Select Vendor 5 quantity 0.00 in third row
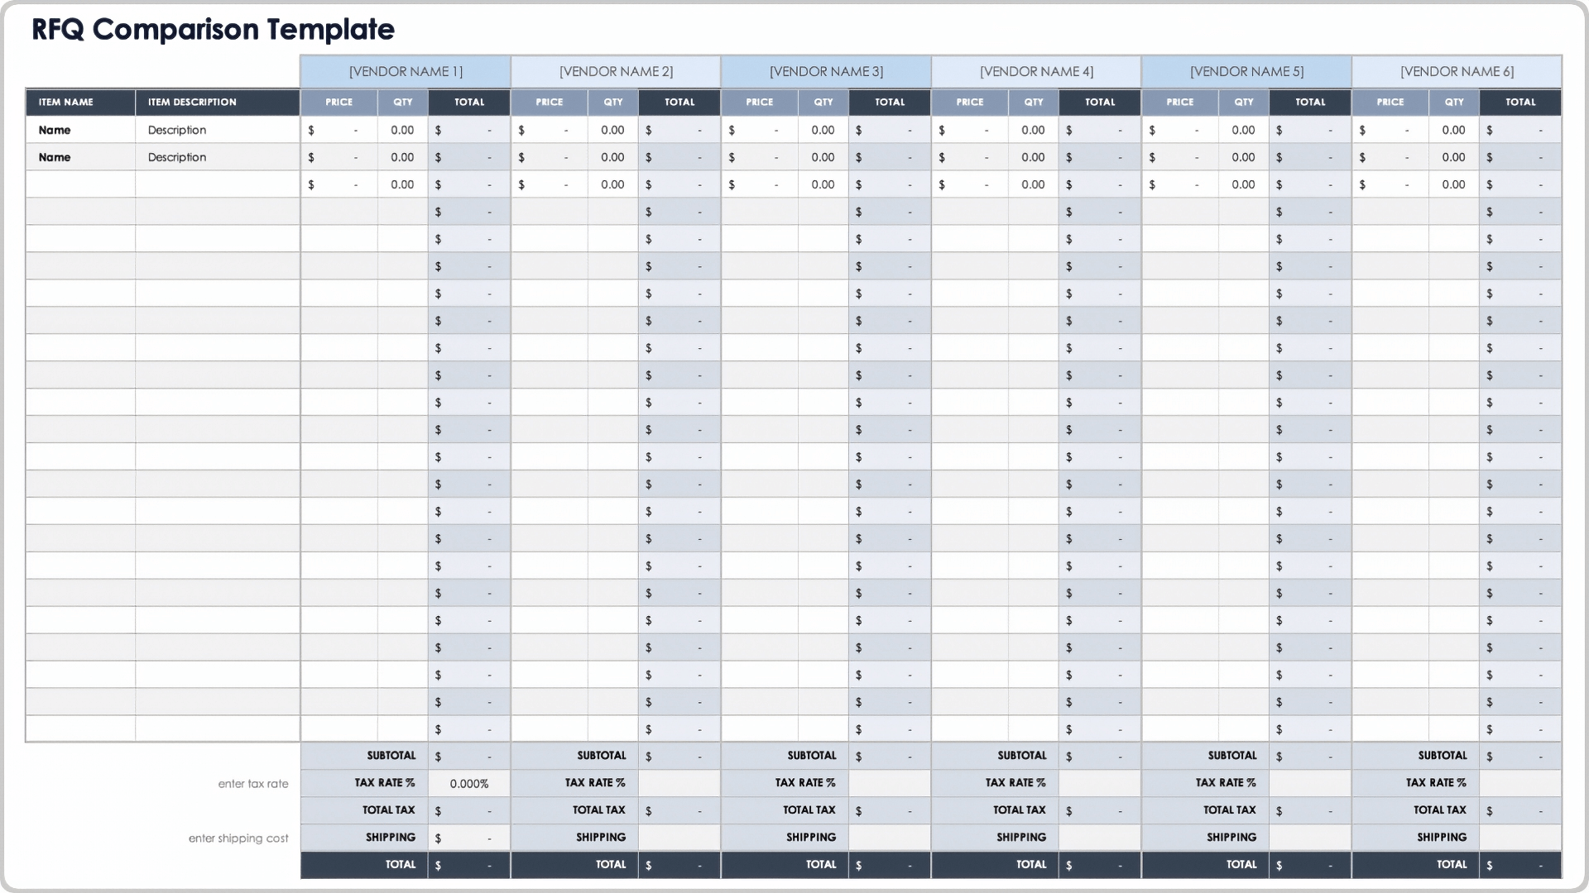 click(1244, 184)
